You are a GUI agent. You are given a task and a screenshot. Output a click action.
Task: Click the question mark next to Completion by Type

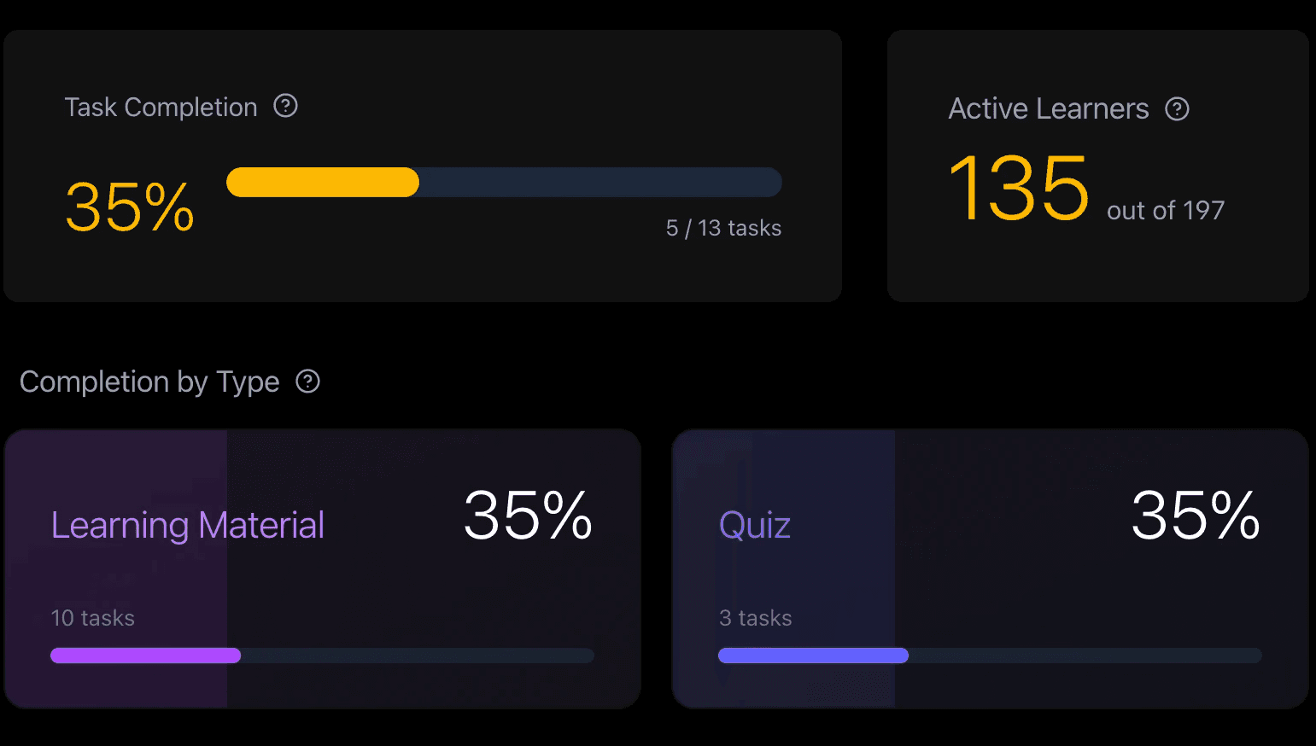click(x=307, y=382)
